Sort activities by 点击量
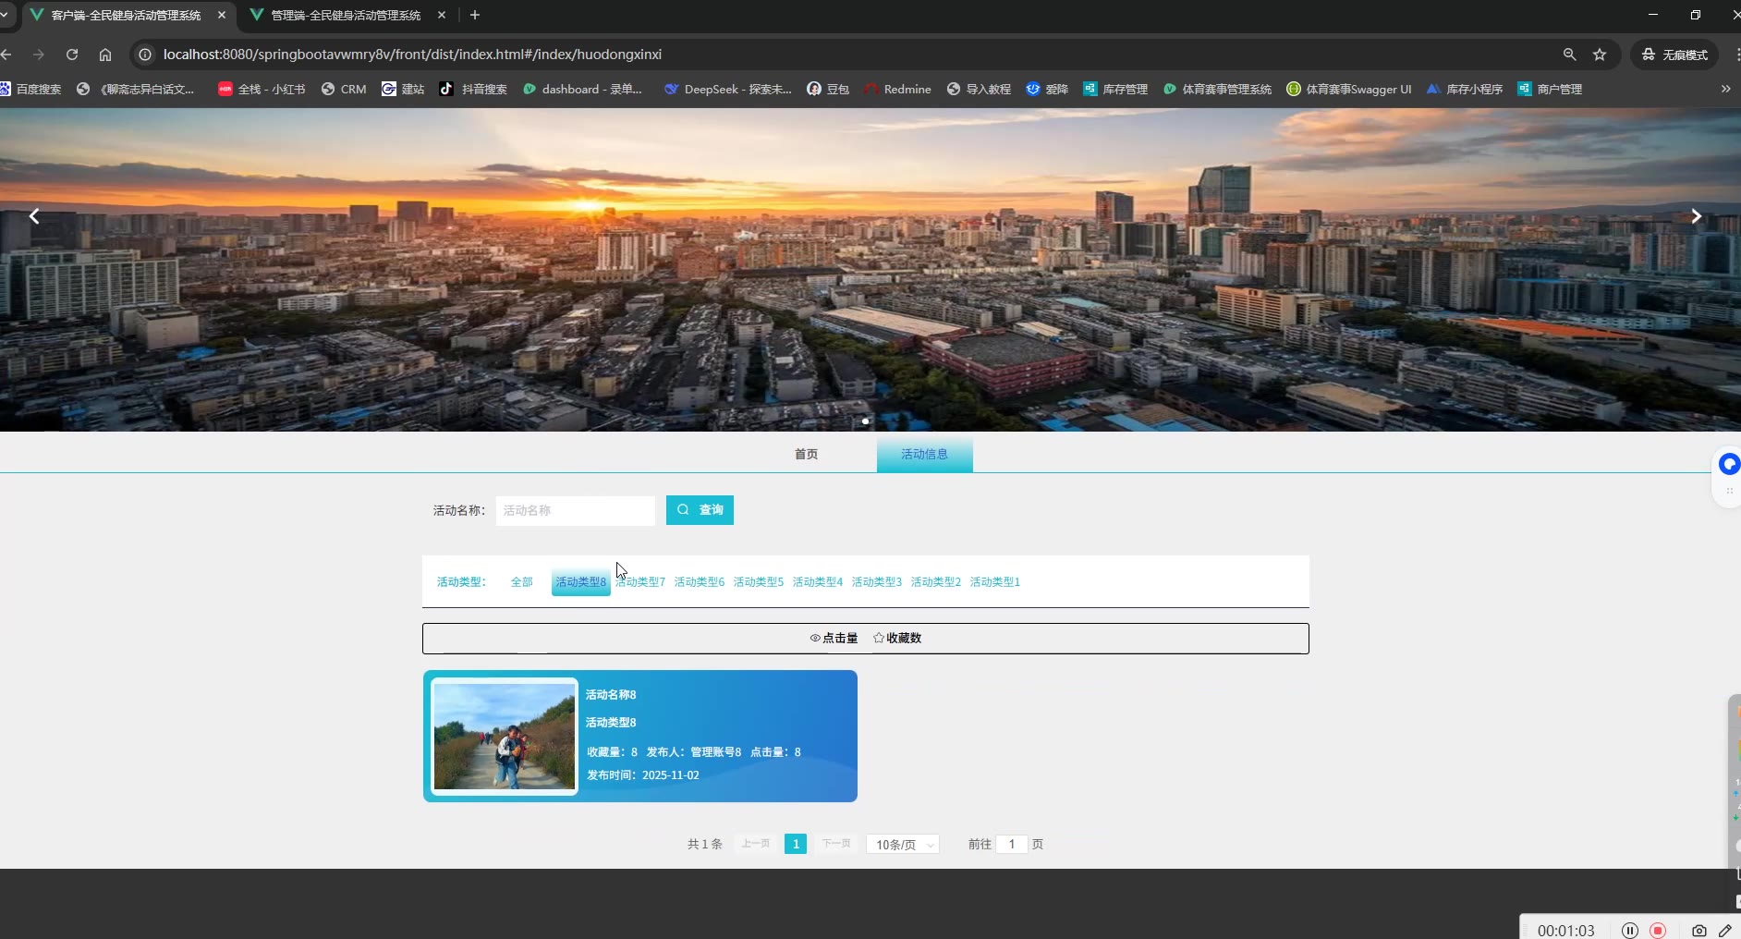 (x=834, y=639)
